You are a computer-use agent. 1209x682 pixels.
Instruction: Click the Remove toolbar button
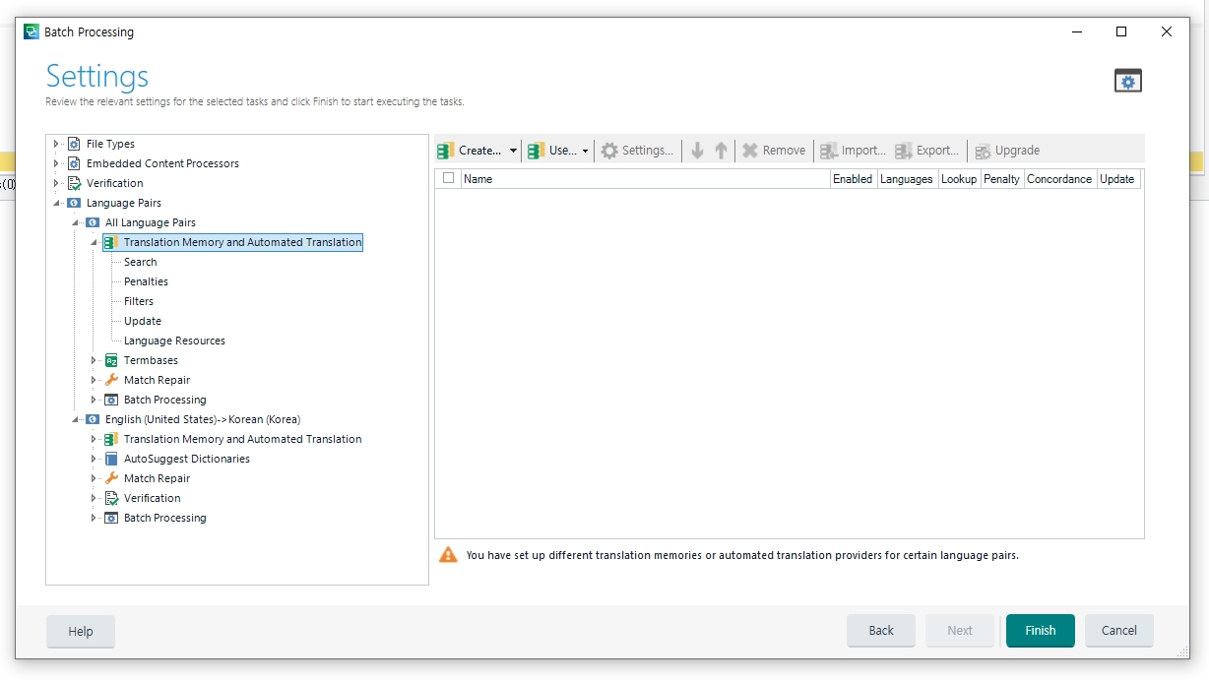pyautogui.click(x=773, y=151)
